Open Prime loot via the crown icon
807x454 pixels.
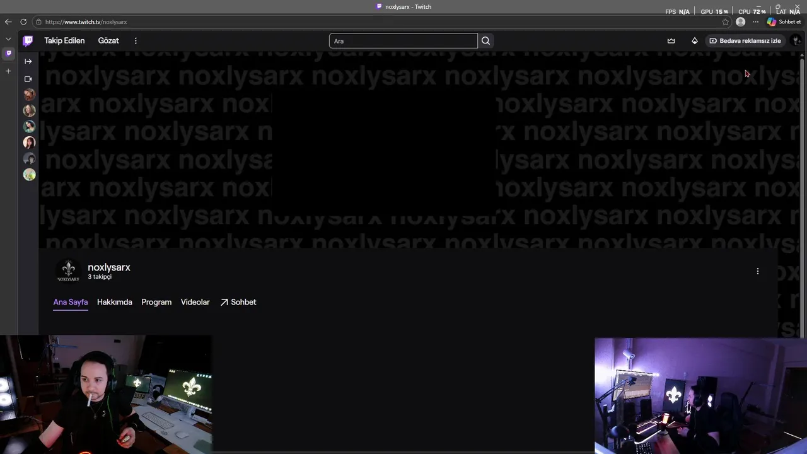tap(671, 41)
